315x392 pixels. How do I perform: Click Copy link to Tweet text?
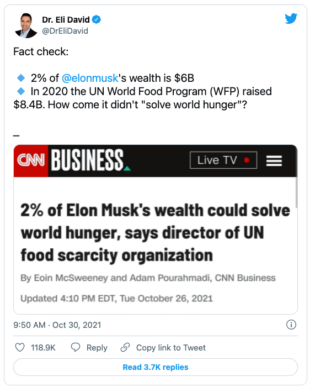click(171, 348)
